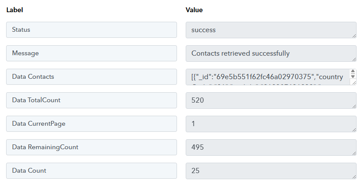Select the Data Contacts label field
The image size is (364, 184).
point(92,77)
